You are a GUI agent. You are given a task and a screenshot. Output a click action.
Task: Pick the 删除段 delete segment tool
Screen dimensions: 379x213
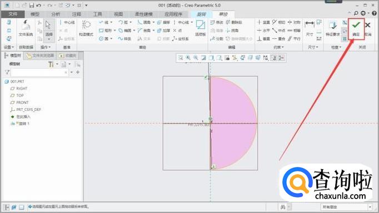234,22
